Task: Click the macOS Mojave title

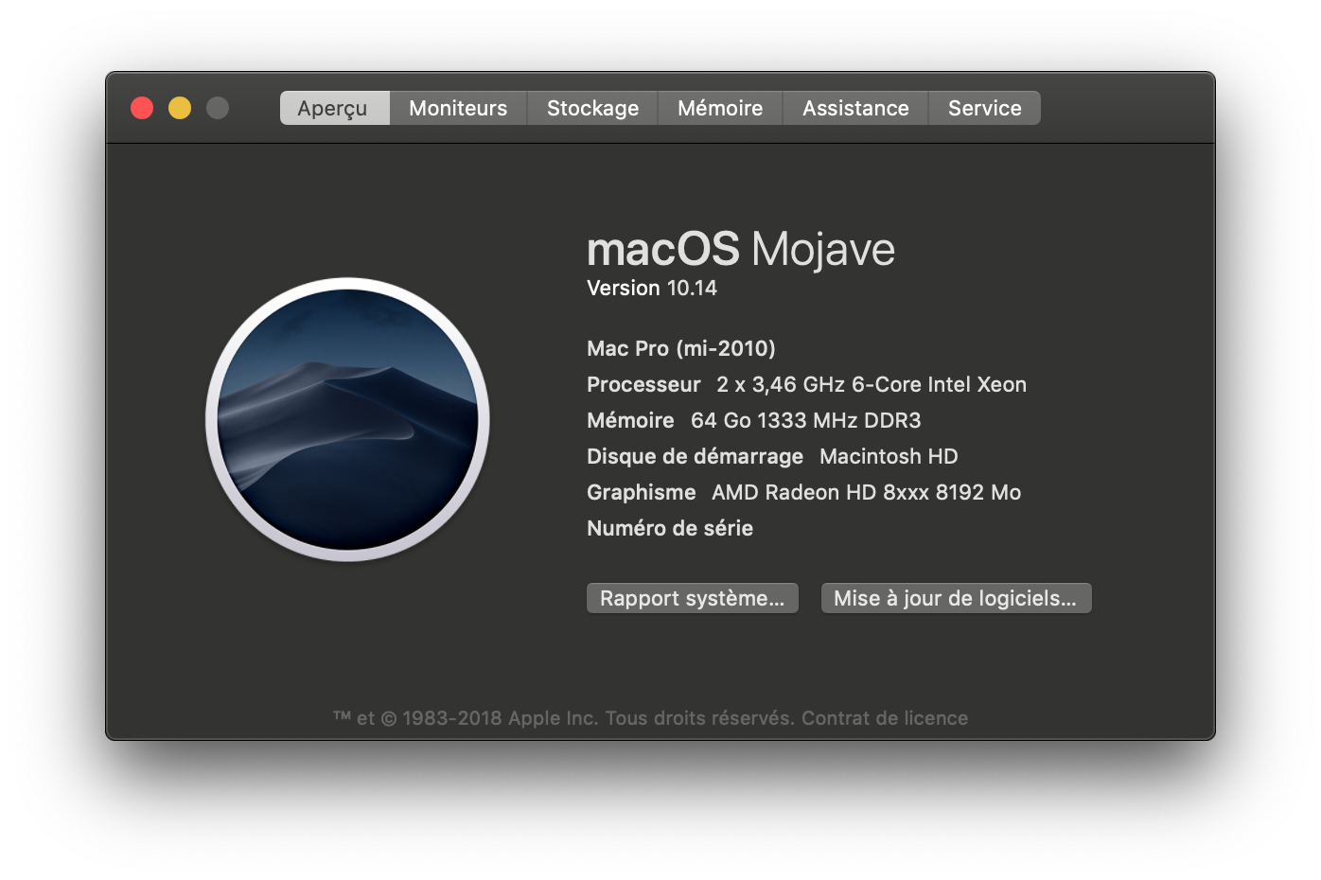Action: (x=741, y=249)
